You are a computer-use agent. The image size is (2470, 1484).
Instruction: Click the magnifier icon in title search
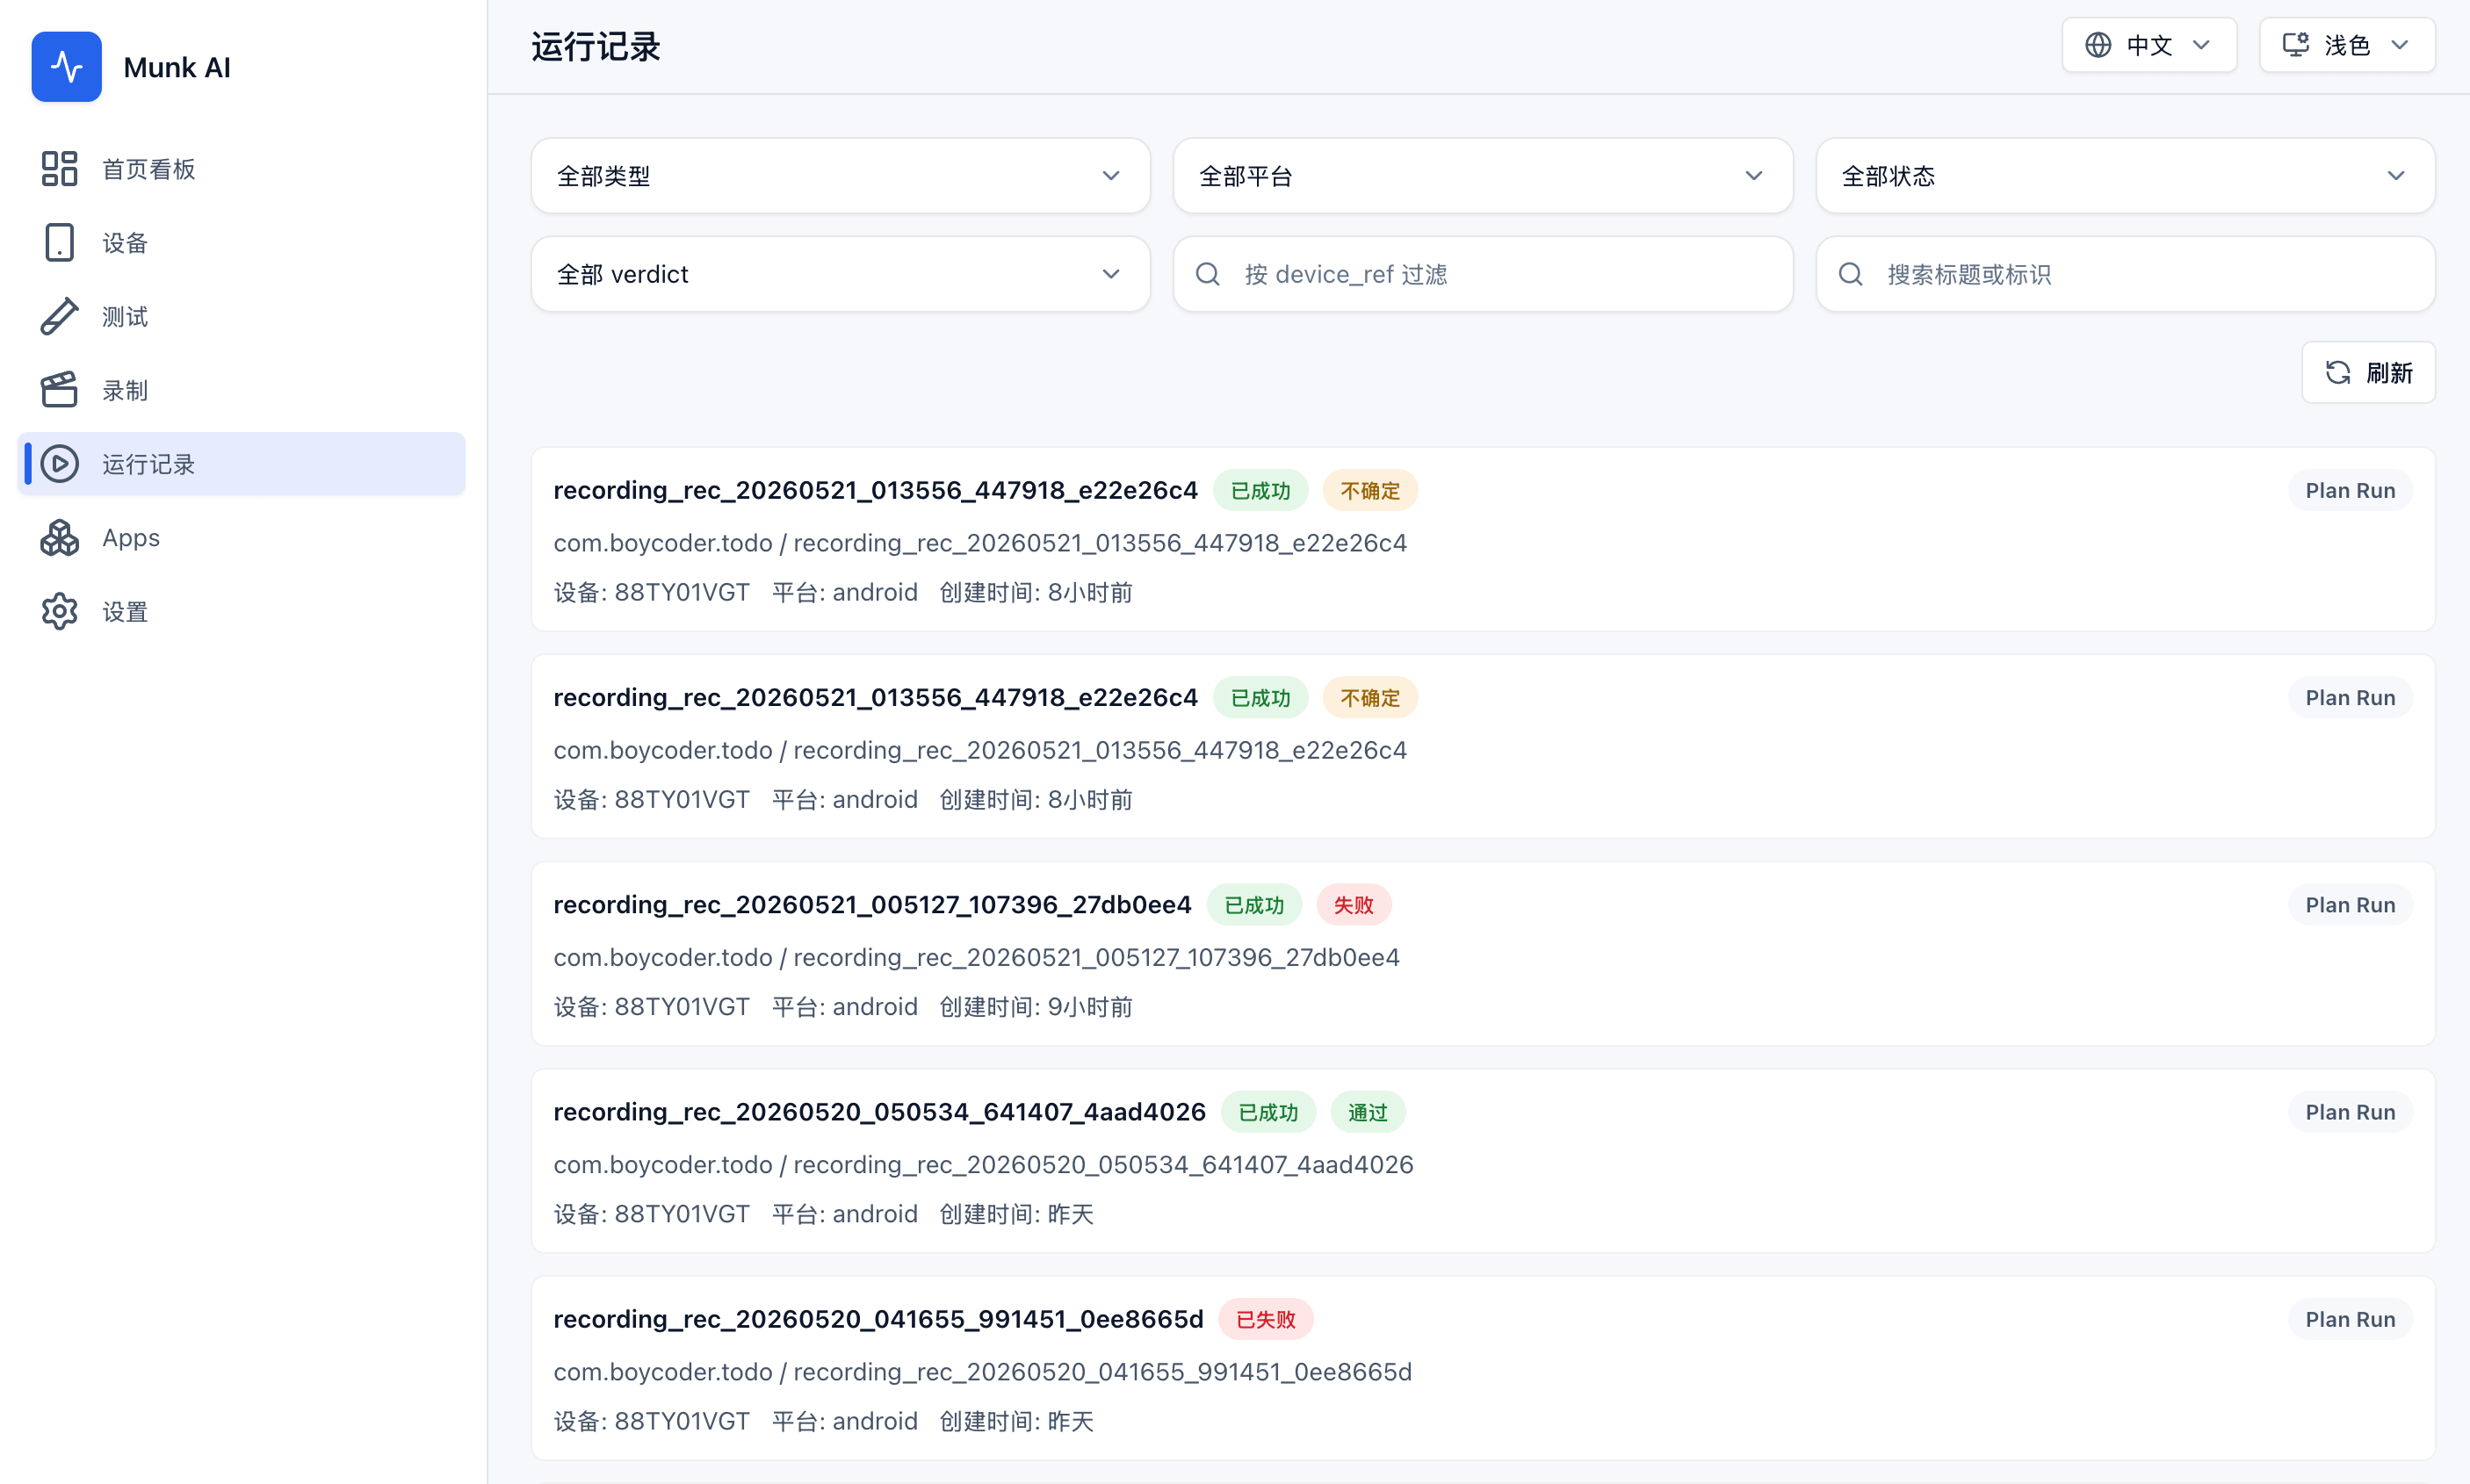[1851, 274]
